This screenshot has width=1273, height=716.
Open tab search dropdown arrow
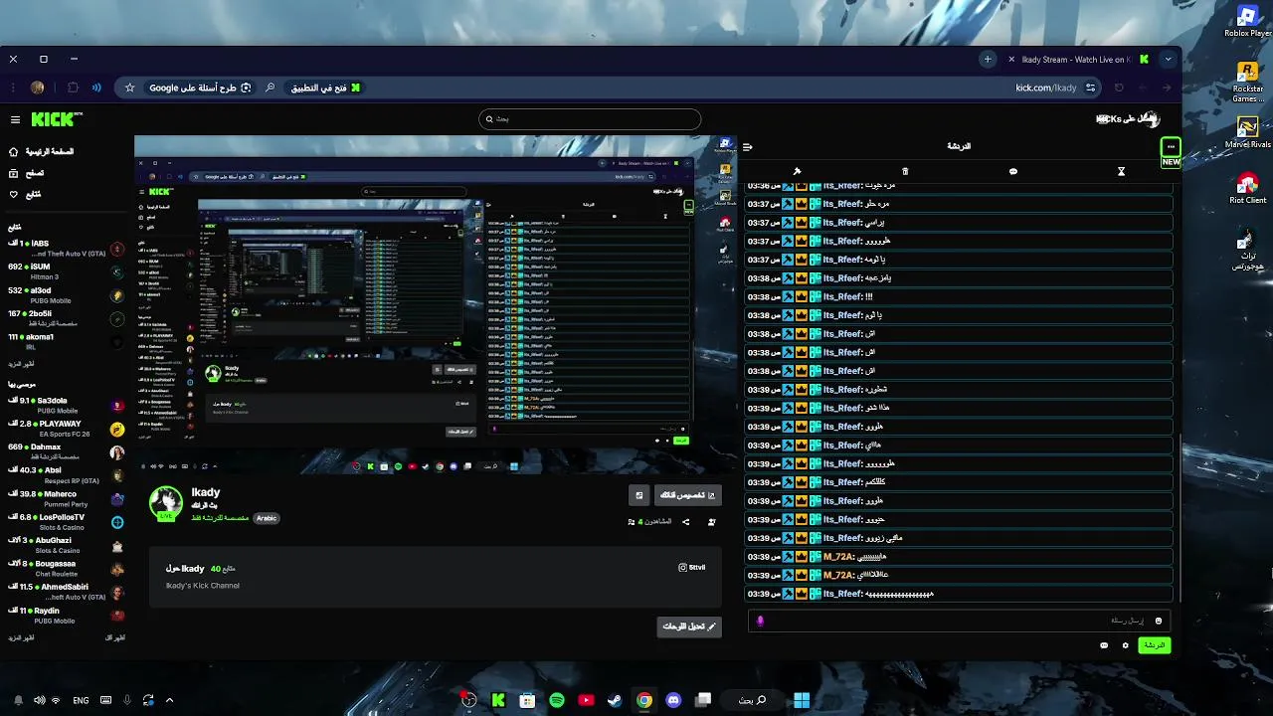(x=1169, y=60)
